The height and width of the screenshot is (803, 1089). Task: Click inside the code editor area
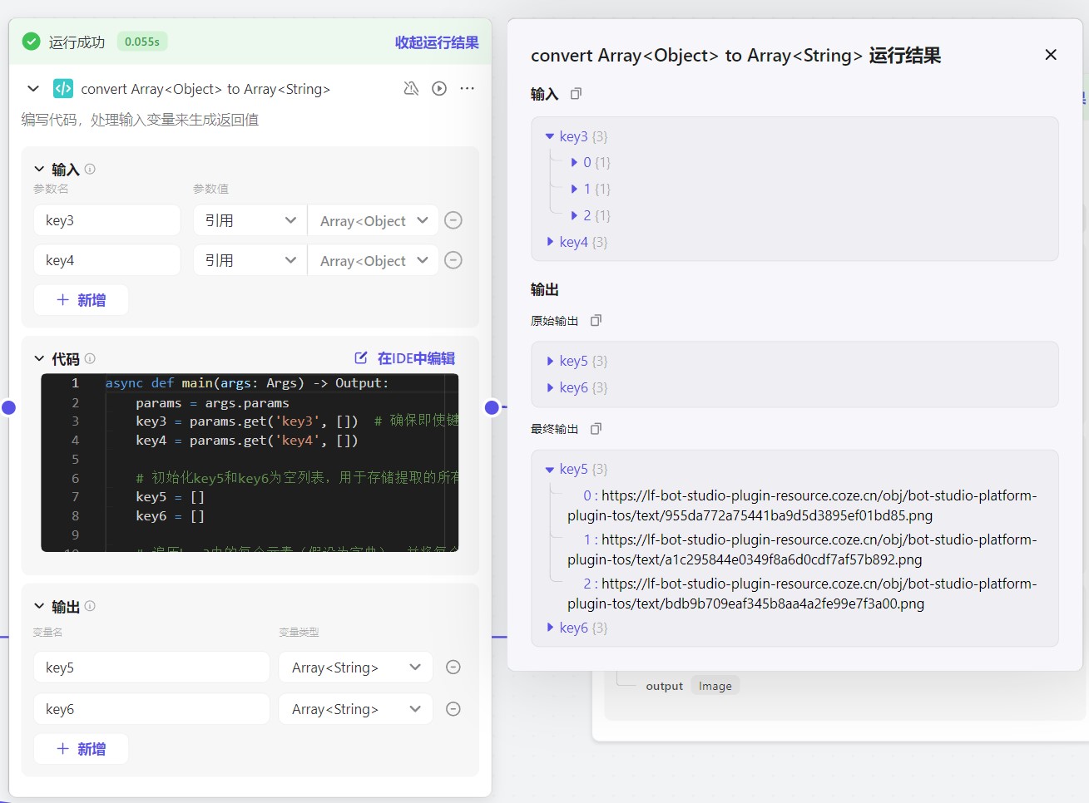(250, 462)
